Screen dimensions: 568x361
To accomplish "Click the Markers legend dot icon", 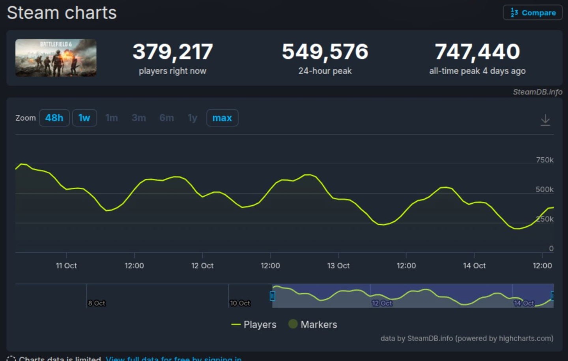I will point(293,324).
